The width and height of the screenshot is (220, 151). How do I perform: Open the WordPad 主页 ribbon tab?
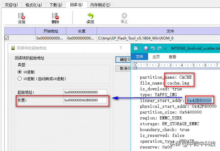click(156, 57)
